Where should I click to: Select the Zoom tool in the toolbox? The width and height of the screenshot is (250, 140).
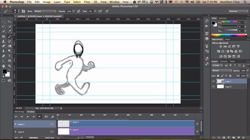pyautogui.click(x=9, y=66)
